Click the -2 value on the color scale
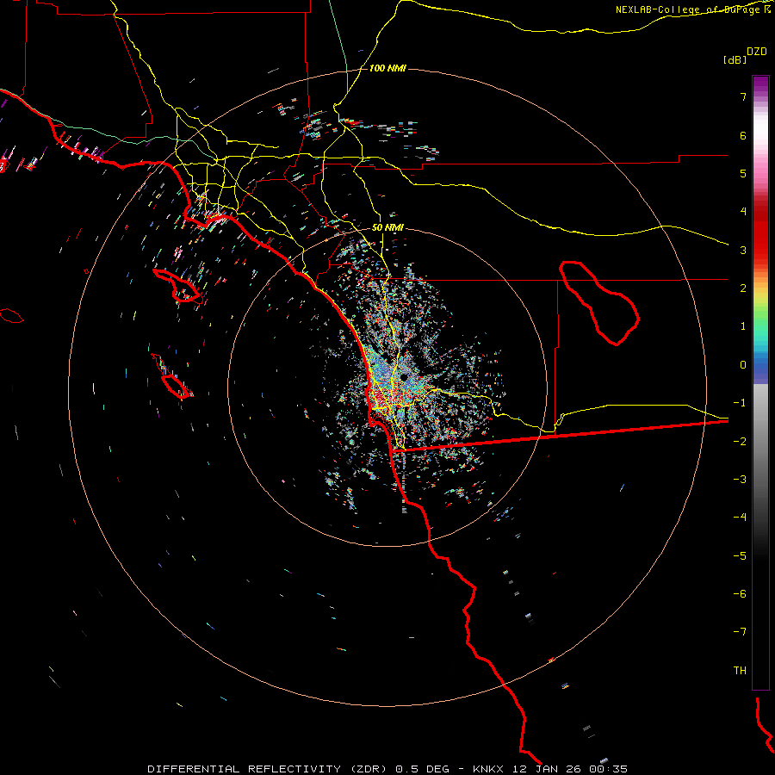The width and height of the screenshot is (775, 775). click(x=740, y=441)
